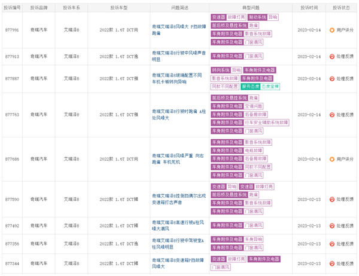Select complaint number 877887 cell
Viewport: 359px width, 276px height.
[12, 79]
